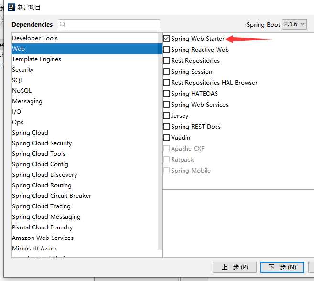Click the disabled Spring Mobile checkbox
314x281 pixels.
pos(167,171)
